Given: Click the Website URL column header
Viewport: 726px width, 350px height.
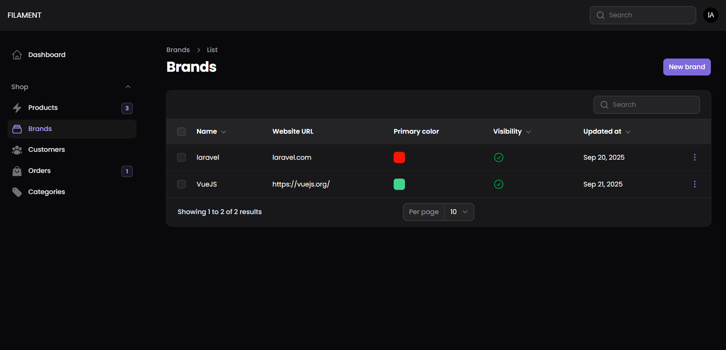Looking at the screenshot, I should tap(293, 131).
